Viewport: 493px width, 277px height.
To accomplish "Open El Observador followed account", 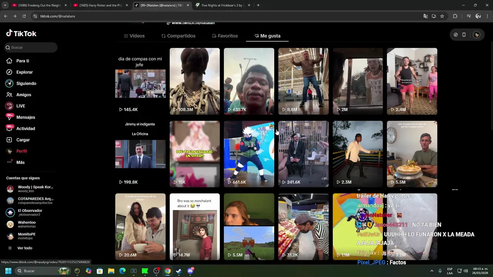I will point(25,212).
